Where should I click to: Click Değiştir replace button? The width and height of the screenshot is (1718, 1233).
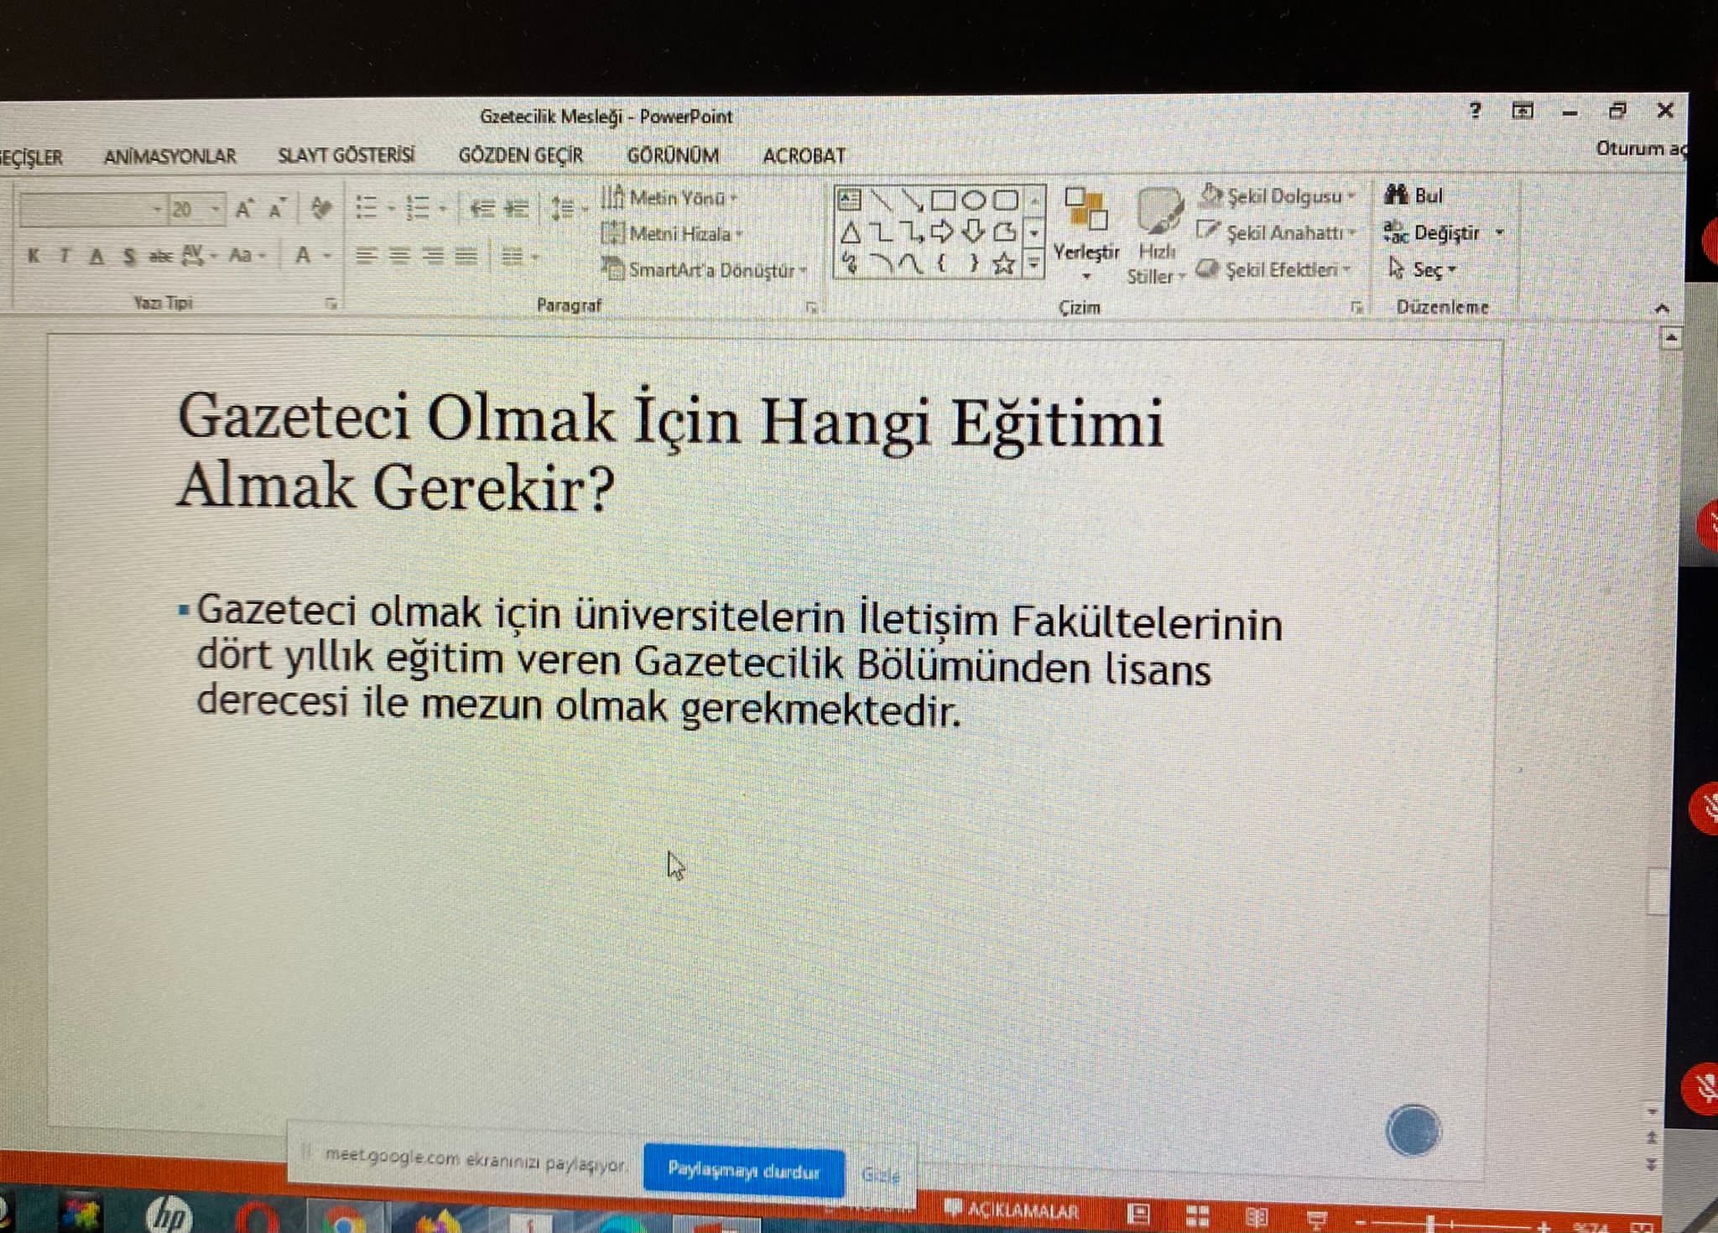coord(1434,232)
